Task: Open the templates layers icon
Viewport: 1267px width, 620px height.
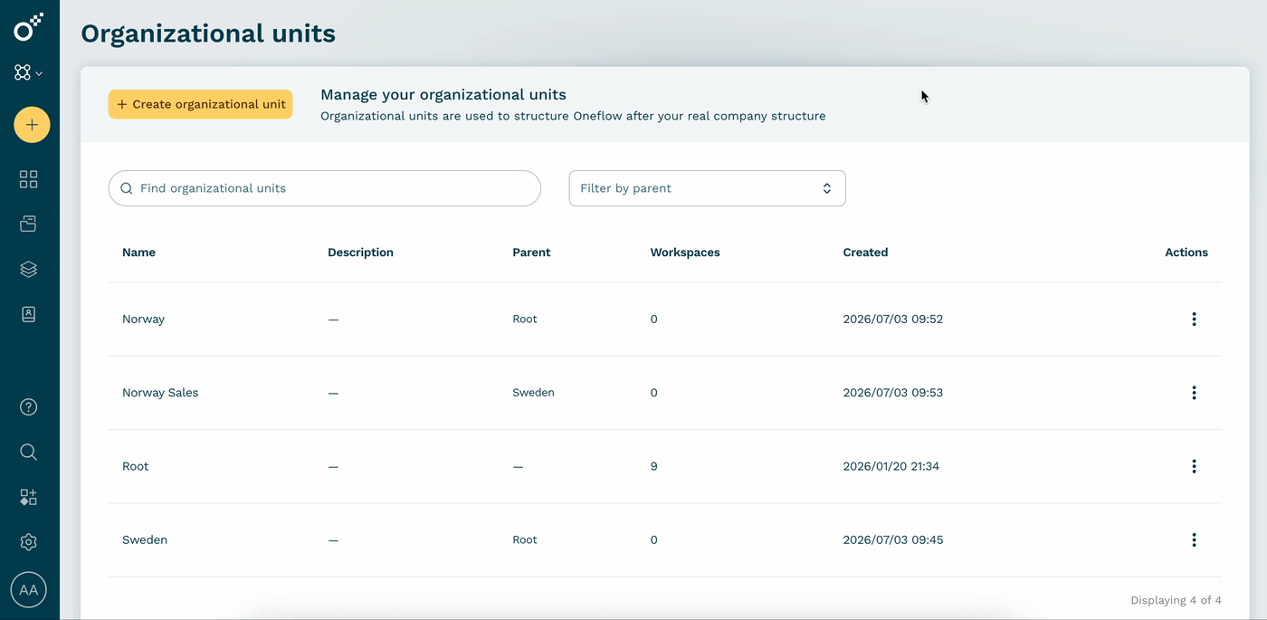Action: (x=29, y=269)
